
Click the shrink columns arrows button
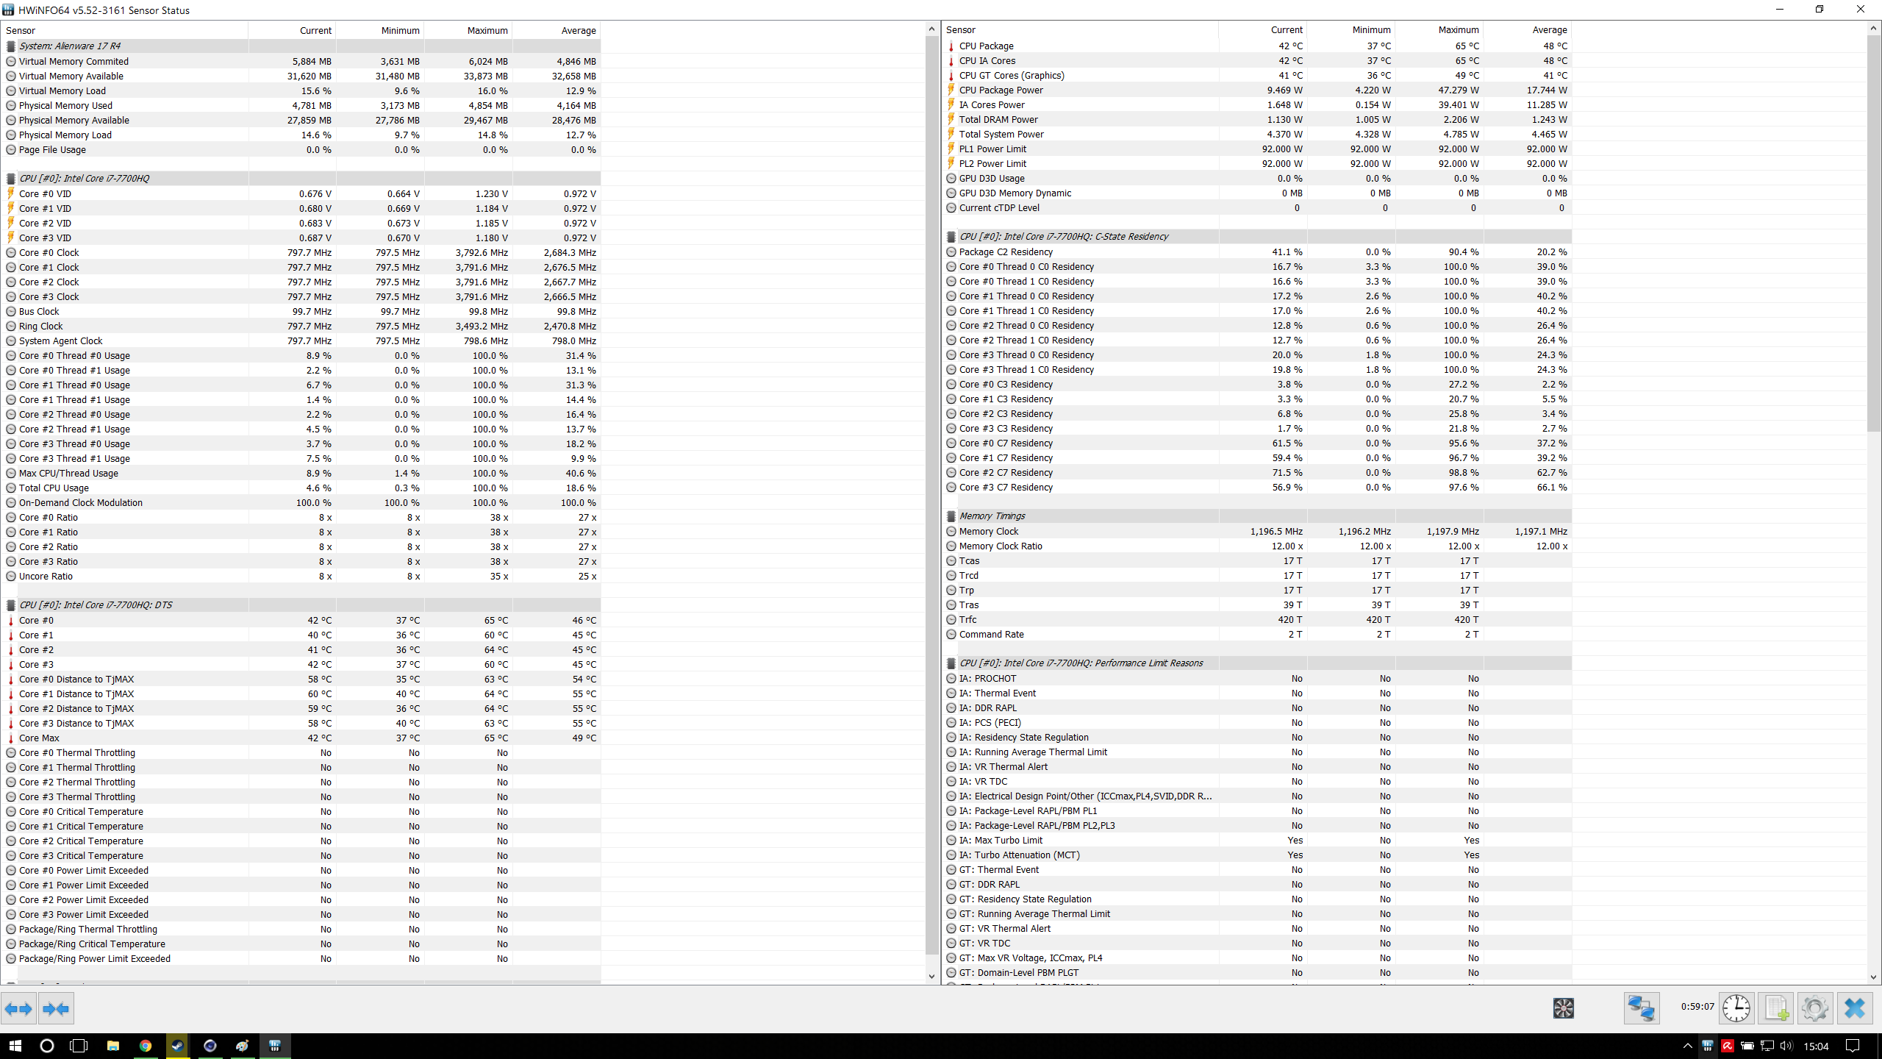[56, 1008]
